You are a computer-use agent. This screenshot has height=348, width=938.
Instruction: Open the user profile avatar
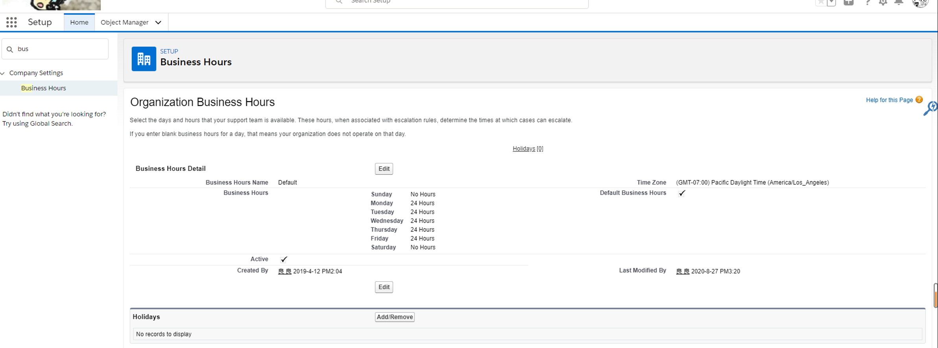point(920,3)
